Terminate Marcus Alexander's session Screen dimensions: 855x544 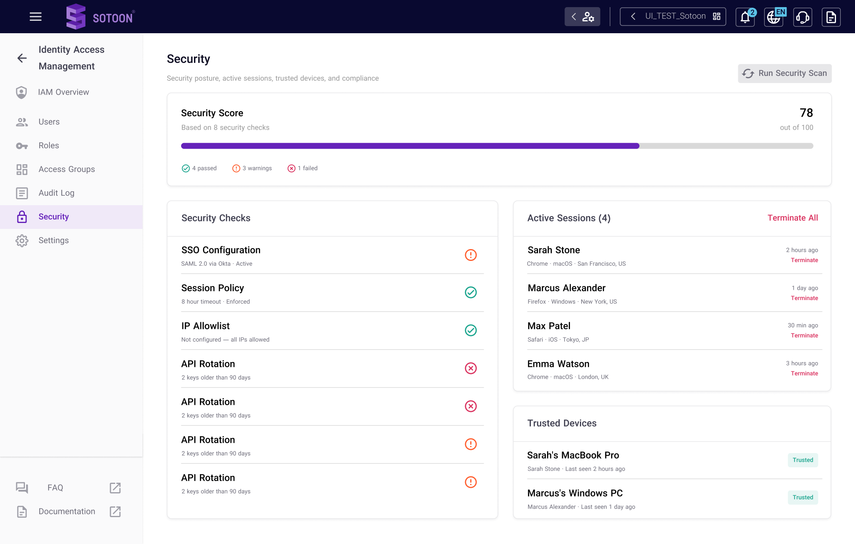click(x=804, y=298)
